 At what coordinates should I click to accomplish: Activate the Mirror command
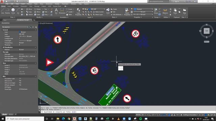[37, 12]
